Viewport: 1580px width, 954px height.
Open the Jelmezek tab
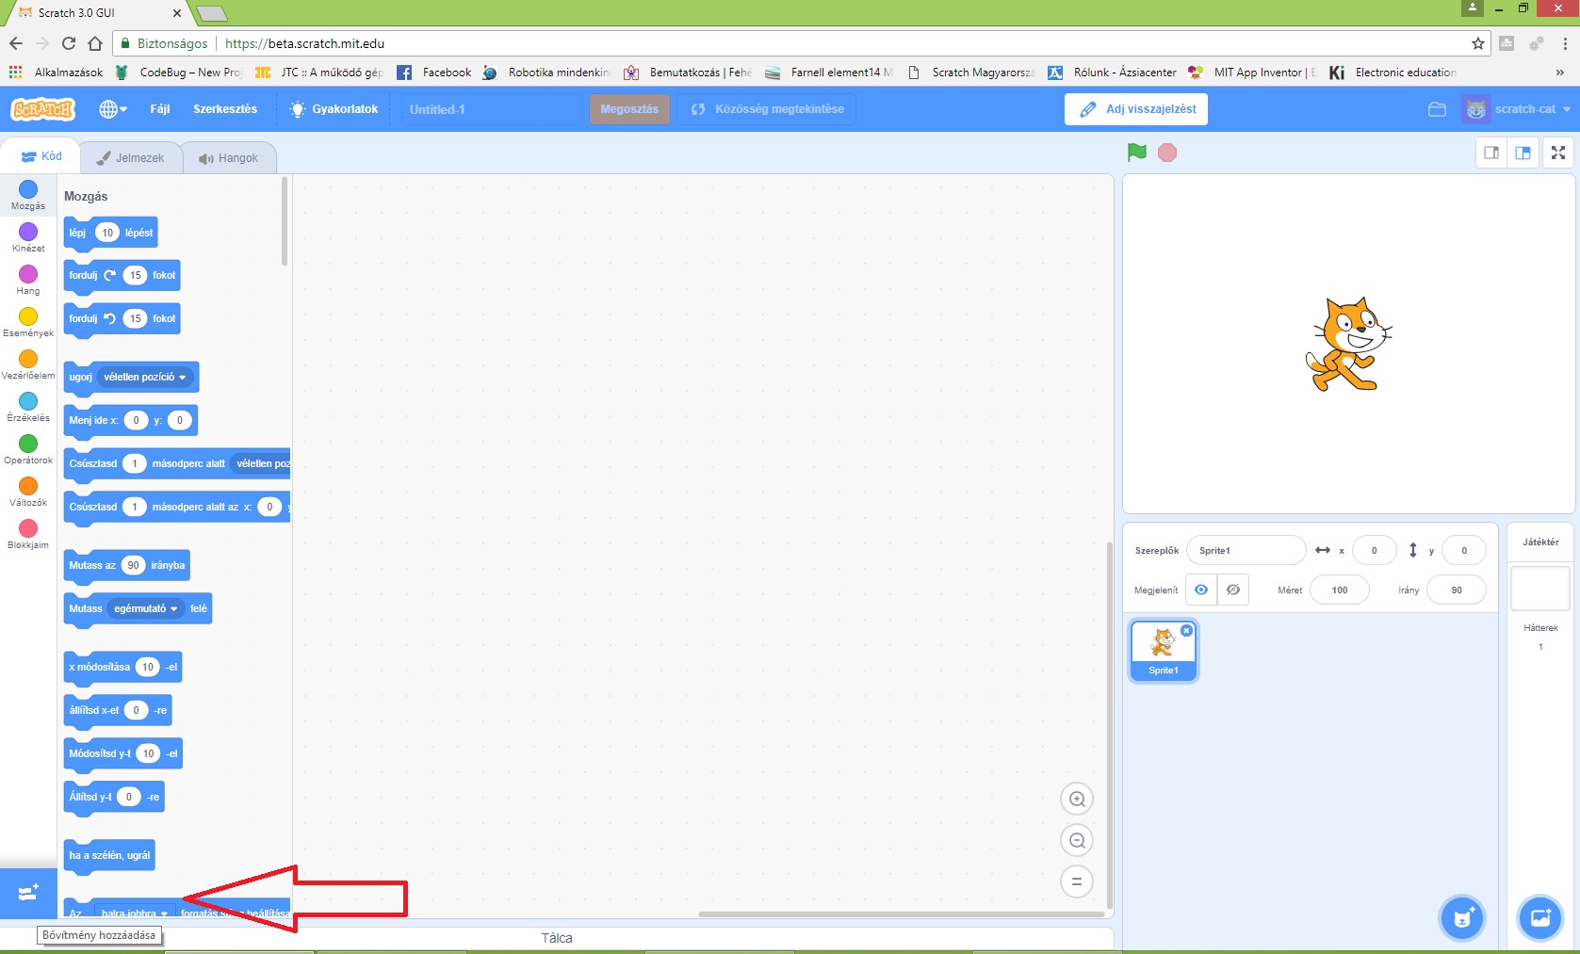(x=131, y=158)
